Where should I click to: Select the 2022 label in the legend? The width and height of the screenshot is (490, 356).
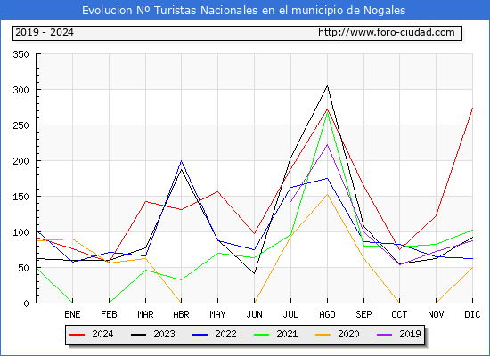coord(225,334)
